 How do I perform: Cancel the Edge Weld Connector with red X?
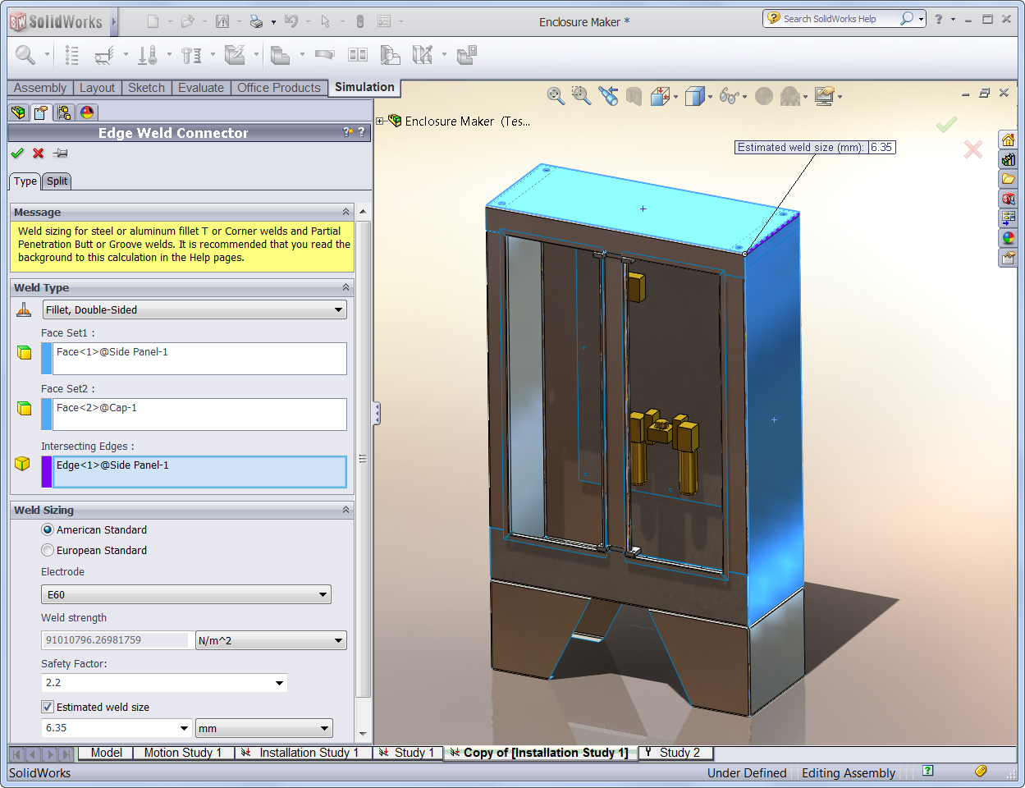click(x=38, y=153)
